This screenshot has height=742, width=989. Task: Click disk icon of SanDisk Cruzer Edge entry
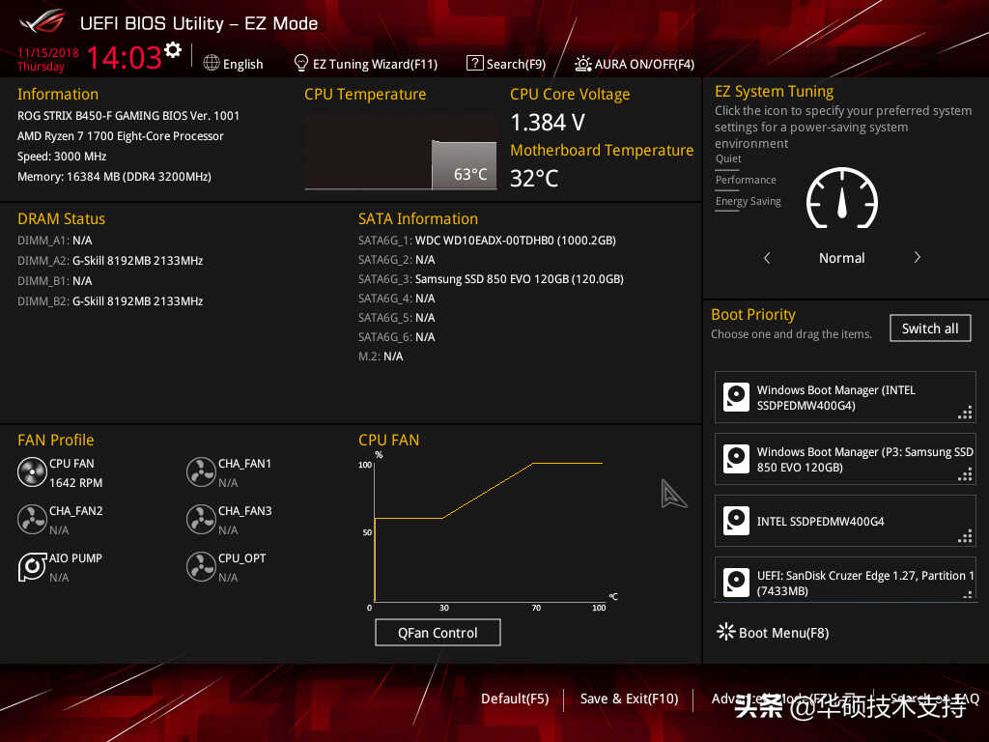point(736,583)
